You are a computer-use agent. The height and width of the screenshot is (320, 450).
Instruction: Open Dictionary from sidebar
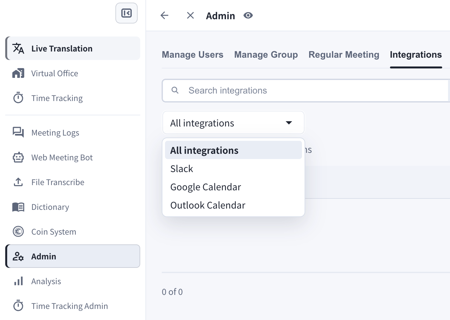(x=73, y=207)
